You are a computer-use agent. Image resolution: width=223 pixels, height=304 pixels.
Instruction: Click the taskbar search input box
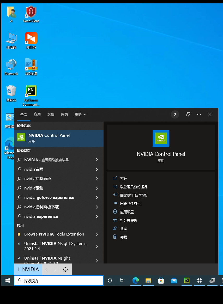59,280
